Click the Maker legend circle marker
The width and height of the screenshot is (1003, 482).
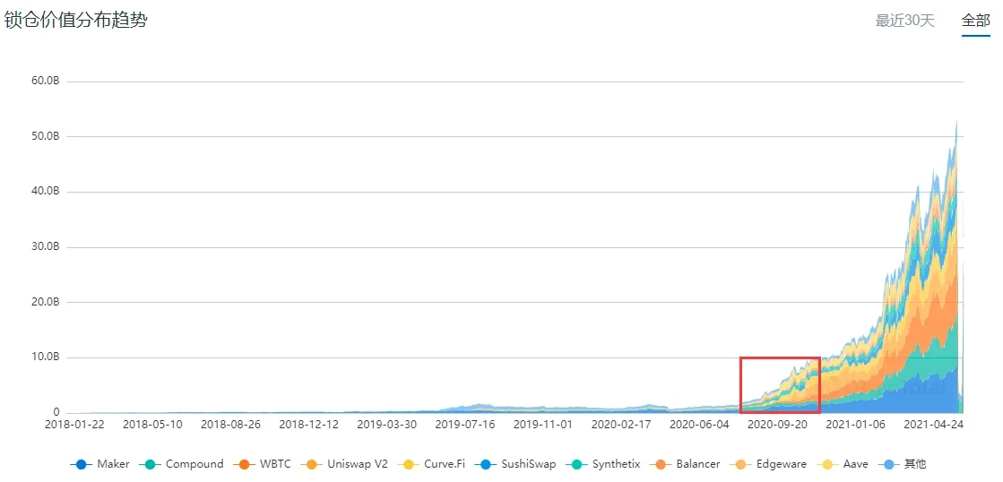(x=82, y=464)
